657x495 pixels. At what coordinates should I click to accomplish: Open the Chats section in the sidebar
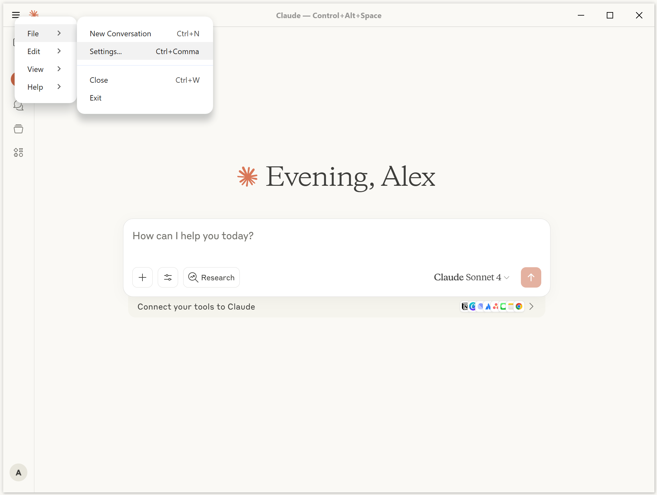point(18,106)
